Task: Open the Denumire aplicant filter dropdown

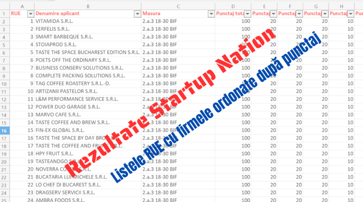Action: pos(137,14)
